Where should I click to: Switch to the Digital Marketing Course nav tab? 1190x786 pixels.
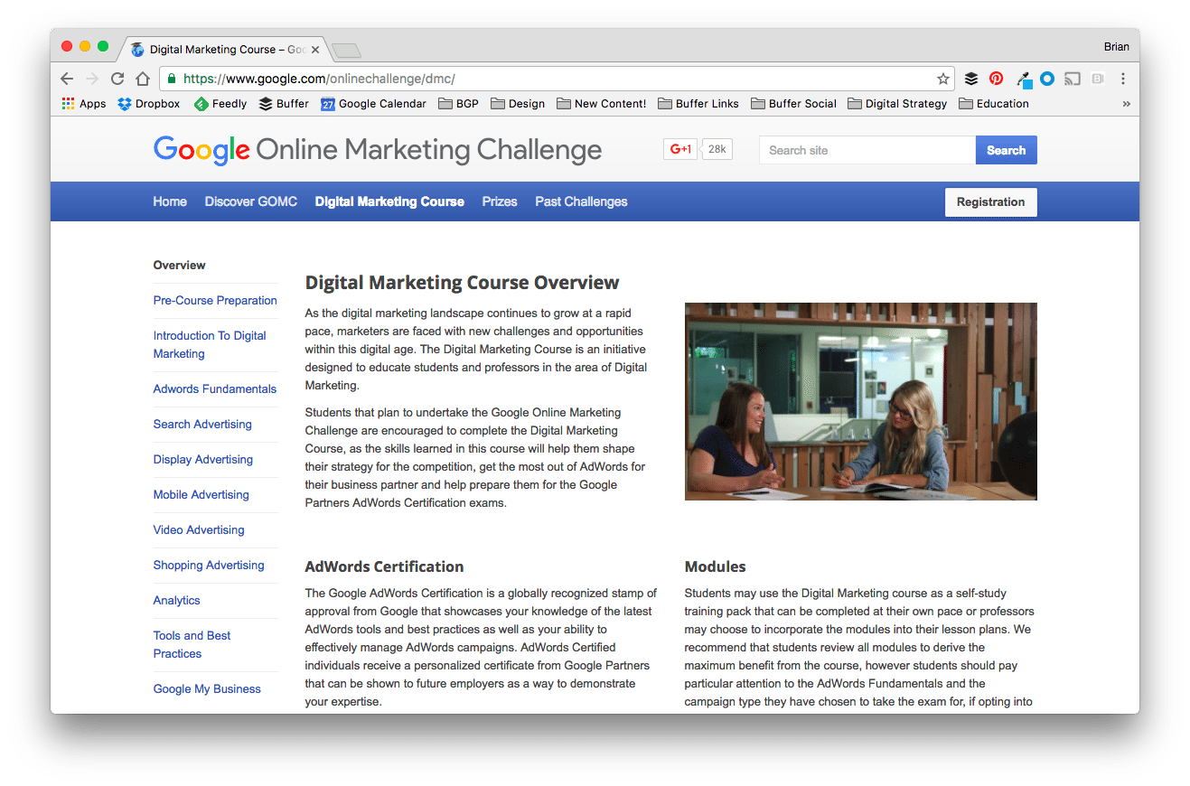(389, 201)
